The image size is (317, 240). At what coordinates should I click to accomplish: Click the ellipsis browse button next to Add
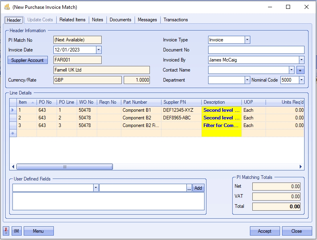189,188
